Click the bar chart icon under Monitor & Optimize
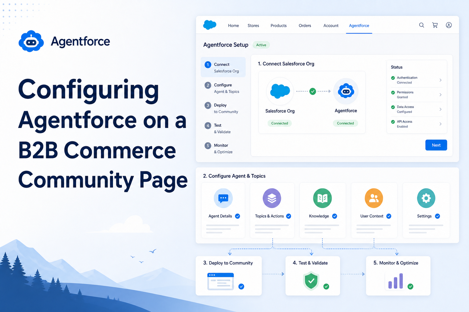Screen dimensions: 469x312 [396, 281]
